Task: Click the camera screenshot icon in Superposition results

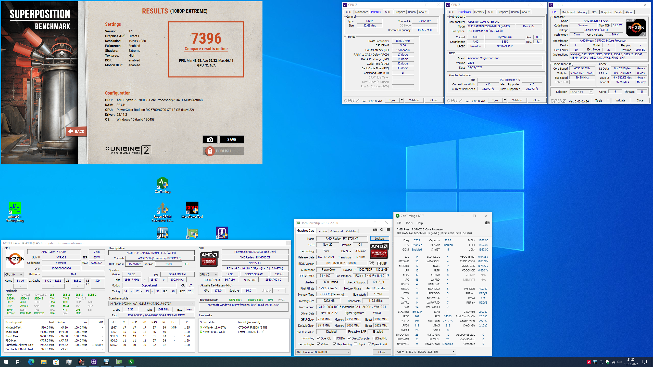Action: coord(210,139)
